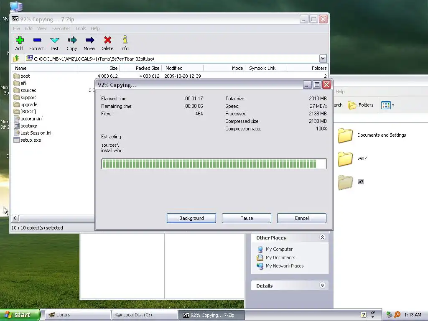Click the Move toolbar icon
This screenshot has width=428, height=321.
89,43
